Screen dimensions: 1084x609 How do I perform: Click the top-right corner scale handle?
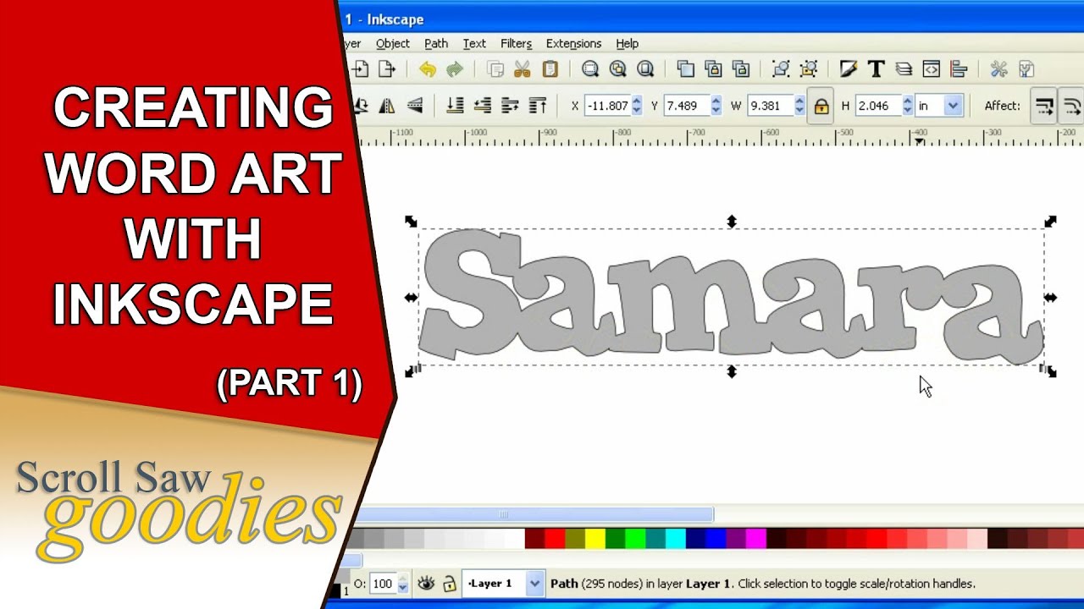[x=1050, y=222]
